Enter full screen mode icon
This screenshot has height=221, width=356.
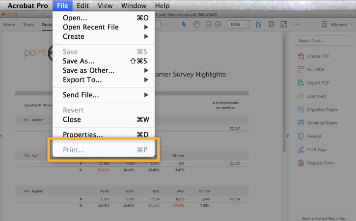(x=284, y=24)
